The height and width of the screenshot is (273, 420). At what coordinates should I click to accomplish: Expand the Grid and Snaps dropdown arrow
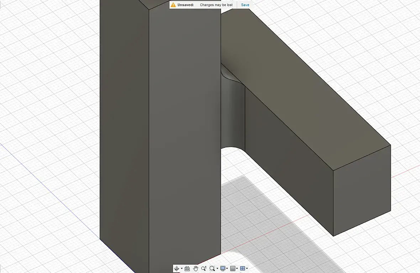click(x=237, y=268)
